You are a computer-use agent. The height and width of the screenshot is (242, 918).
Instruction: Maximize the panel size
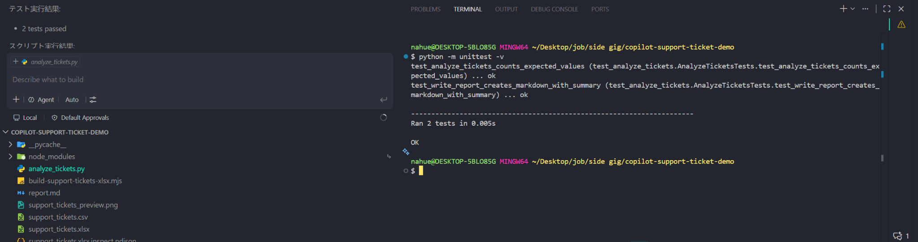click(887, 8)
